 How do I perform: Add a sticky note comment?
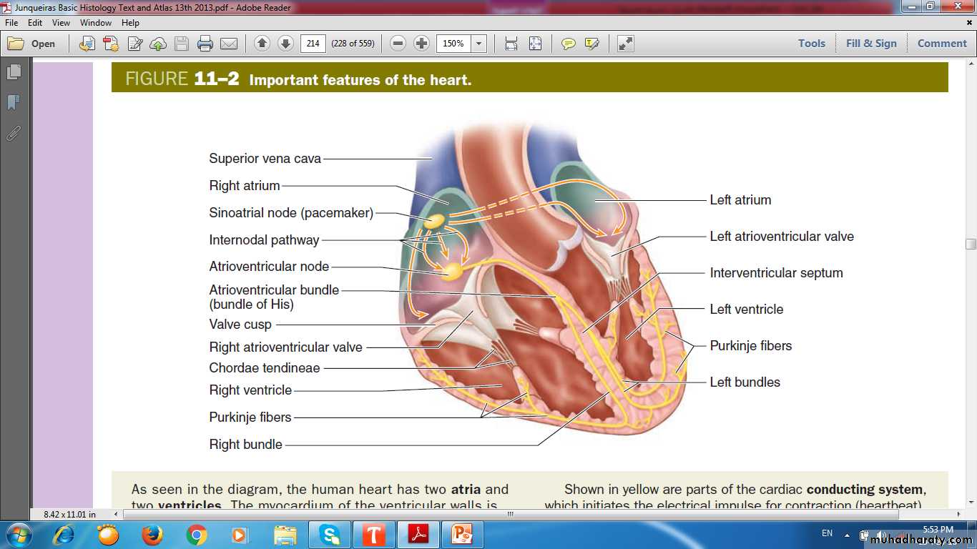click(x=568, y=44)
